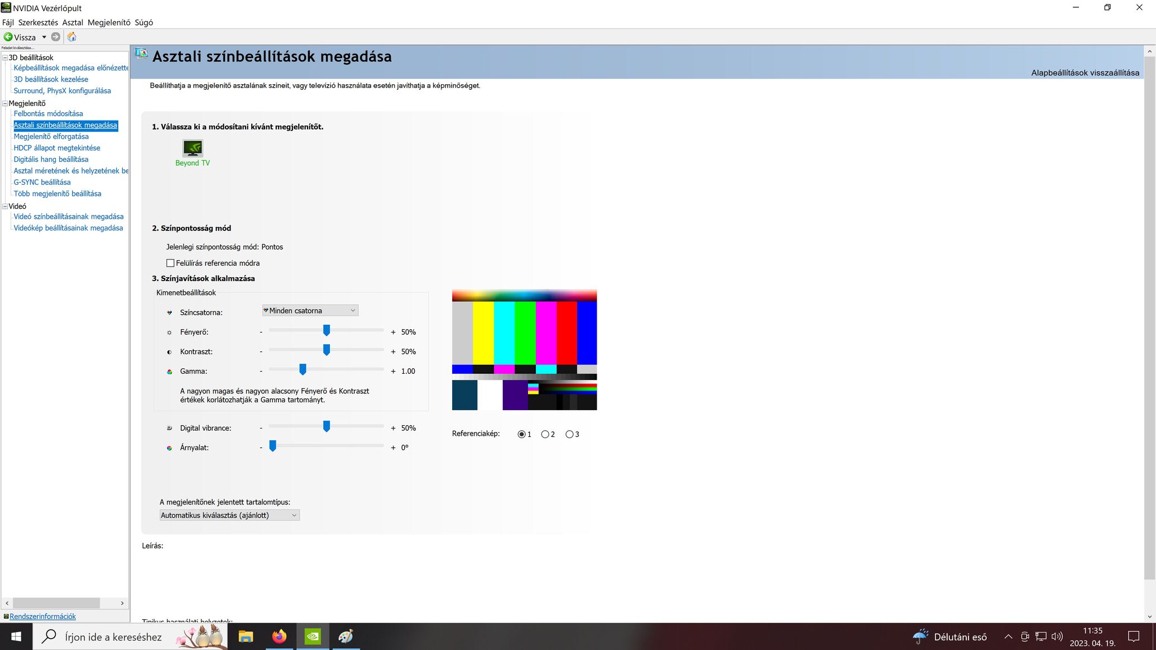The width and height of the screenshot is (1156, 650).
Task: Open the Színcsatorna Minden csatorna dropdown
Action: [310, 310]
